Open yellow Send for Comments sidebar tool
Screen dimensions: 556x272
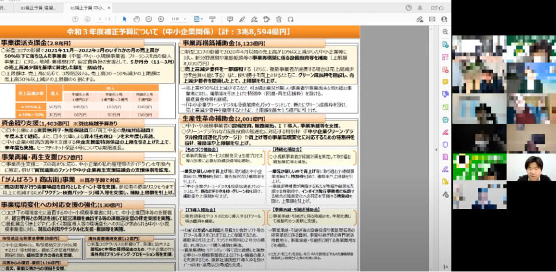pos(445,181)
